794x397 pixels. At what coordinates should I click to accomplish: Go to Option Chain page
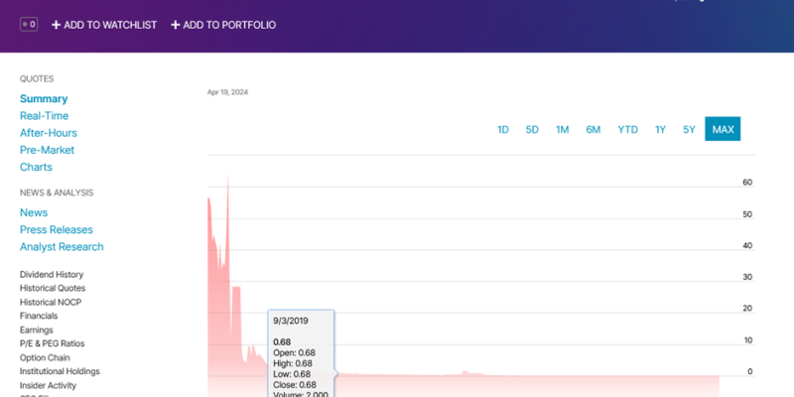(x=47, y=357)
